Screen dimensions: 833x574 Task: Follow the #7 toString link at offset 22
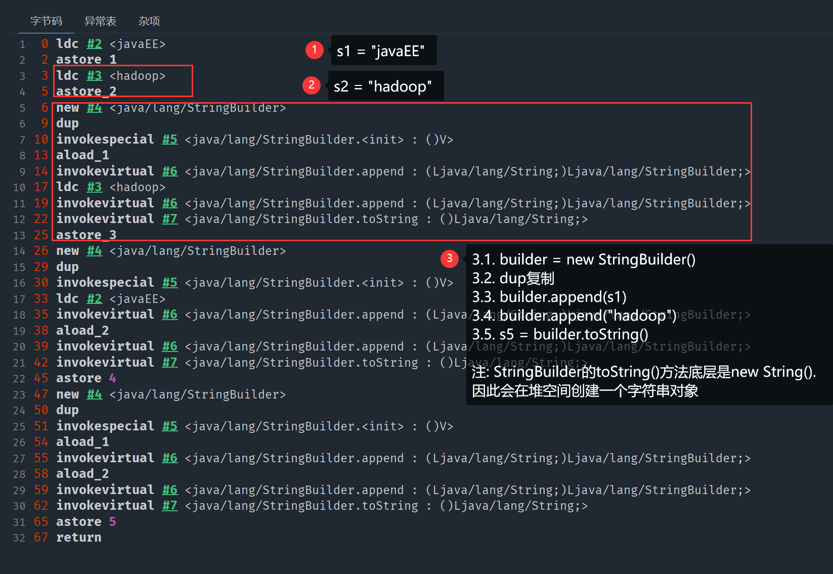(170, 219)
